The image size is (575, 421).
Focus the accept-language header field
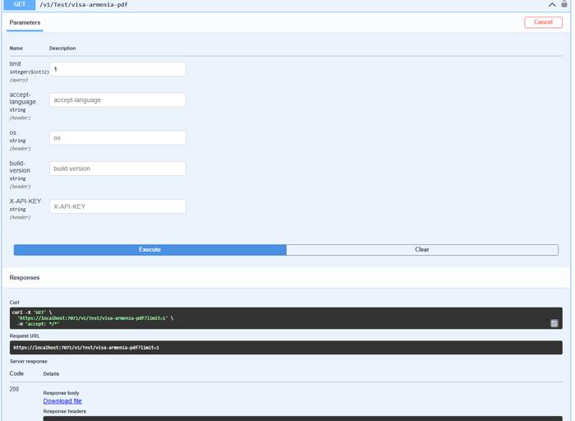click(x=117, y=99)
